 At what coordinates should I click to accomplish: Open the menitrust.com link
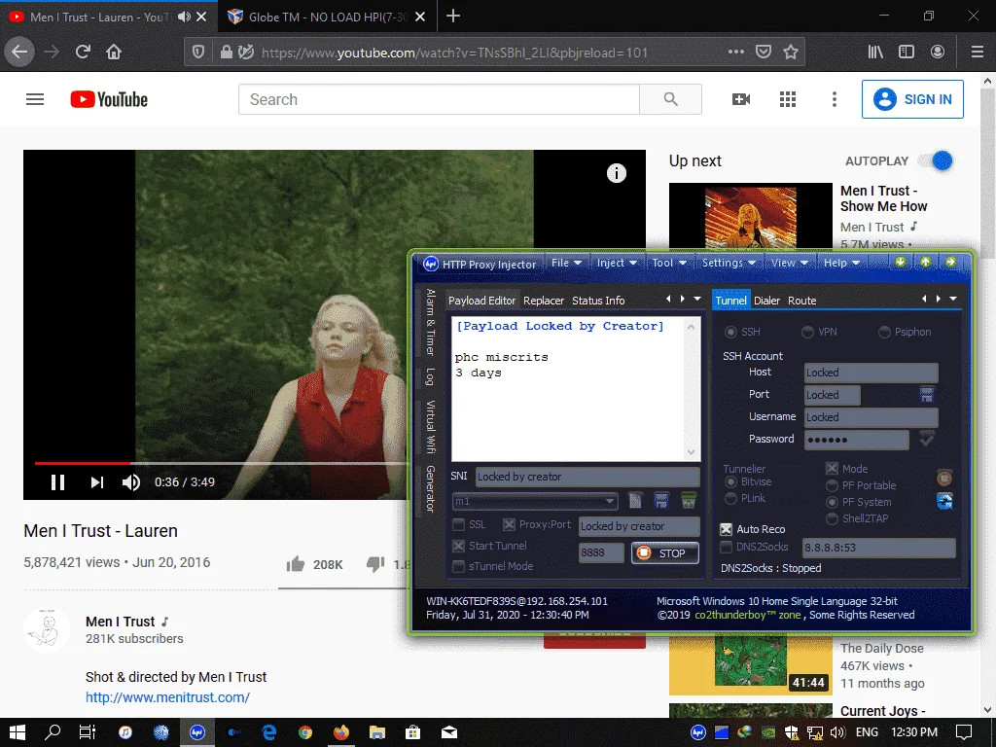click(x=167, y=696)
